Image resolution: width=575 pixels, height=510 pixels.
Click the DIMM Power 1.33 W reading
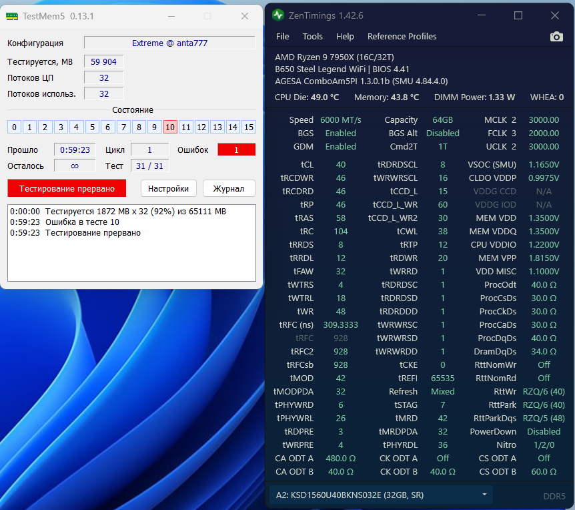[x=474, y=97]
